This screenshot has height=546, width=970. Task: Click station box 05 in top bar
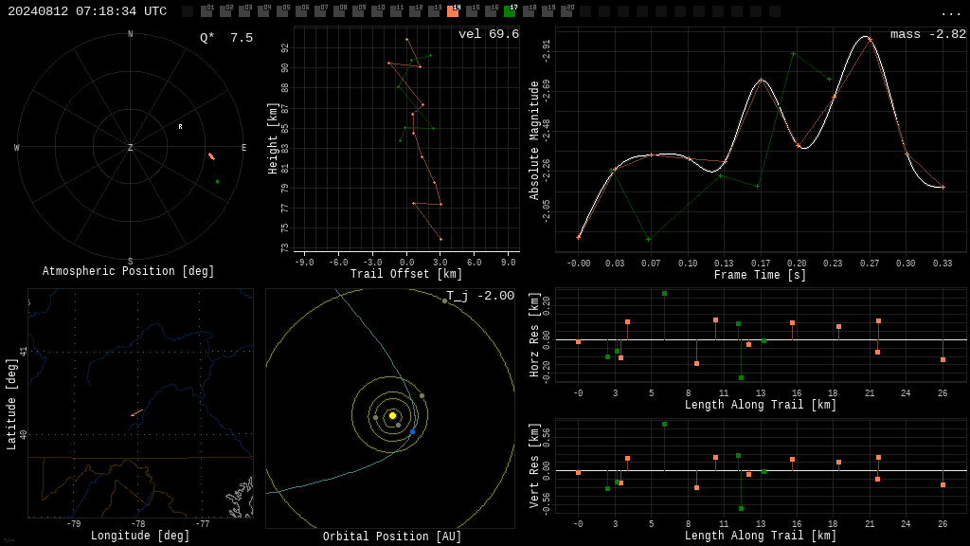[282, 10]
